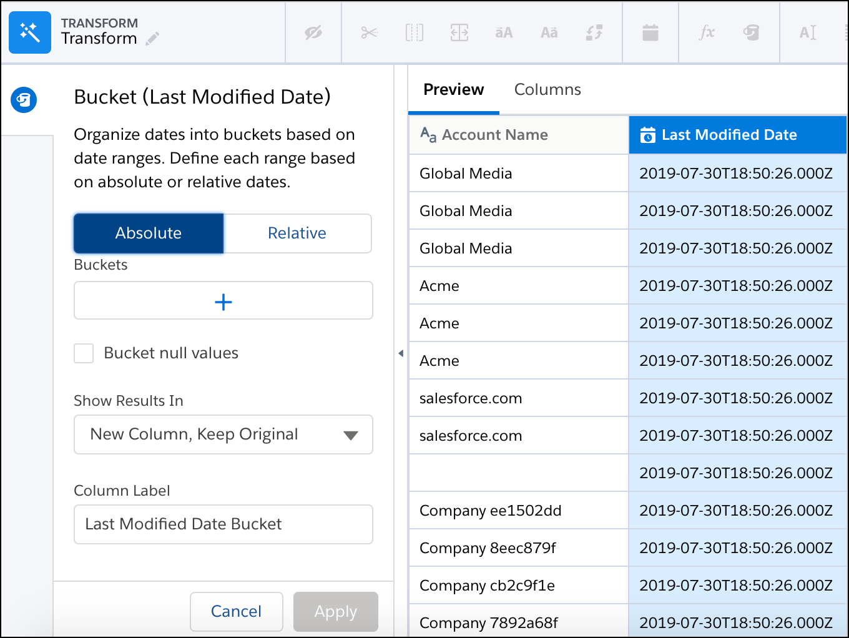Select the Replace values toolbar icon
This screenshot has height=638, width=849.
(594, 32)
